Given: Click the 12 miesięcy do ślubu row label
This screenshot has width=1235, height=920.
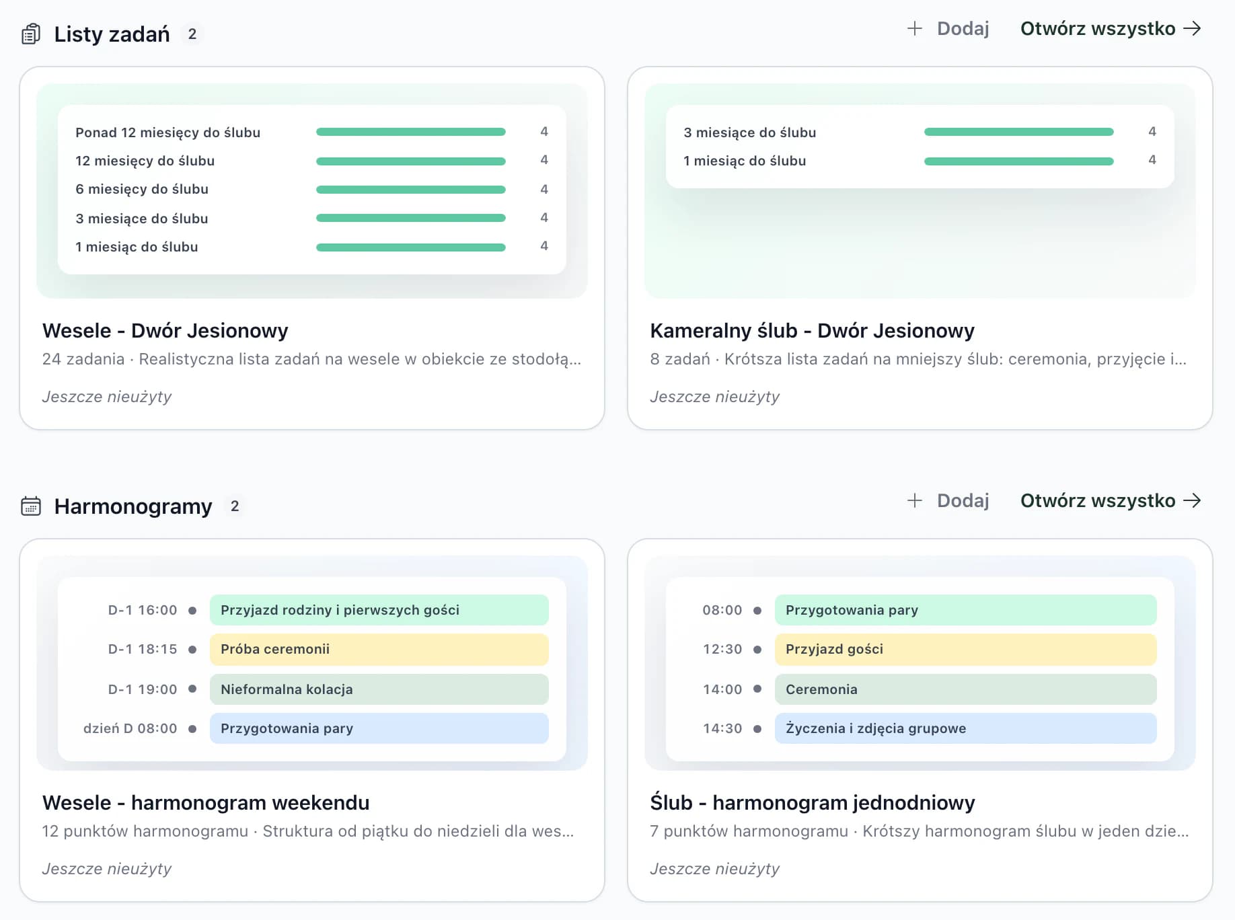Looking at the screenshot, I should tap(145, 161).
